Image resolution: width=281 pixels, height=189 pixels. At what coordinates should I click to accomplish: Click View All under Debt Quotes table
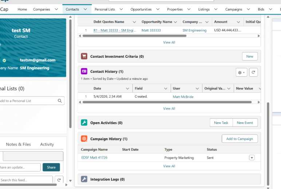(x=169, y=43)
